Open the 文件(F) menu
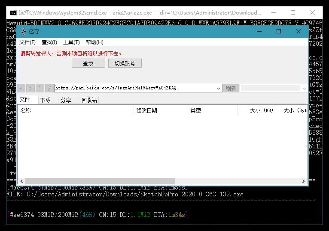Image resolution: width=329 pixels, height=231 pixels. 27,42
